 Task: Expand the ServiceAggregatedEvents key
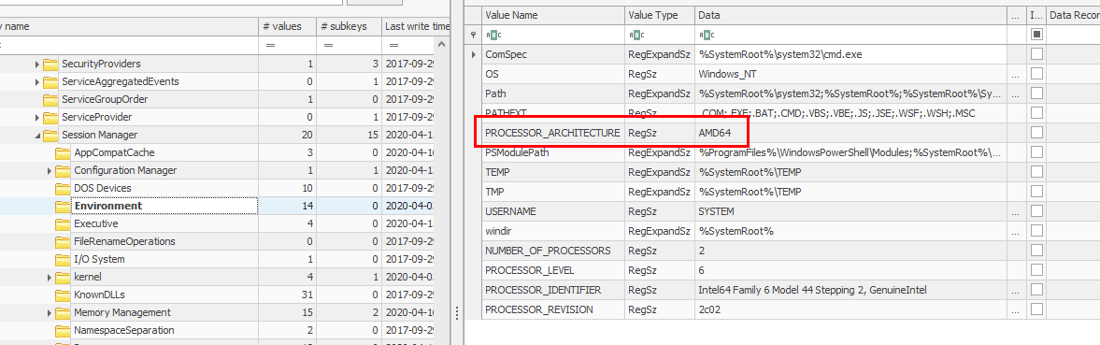[37, 82]
